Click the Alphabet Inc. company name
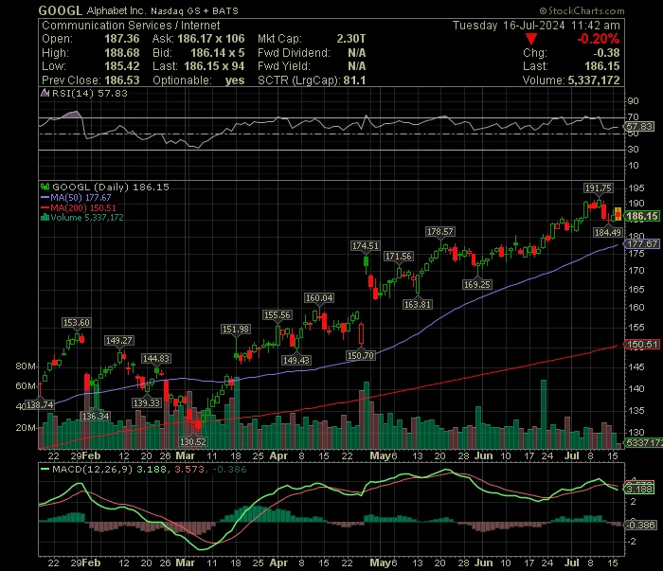663x571 pixels. (x=116, y=11)
